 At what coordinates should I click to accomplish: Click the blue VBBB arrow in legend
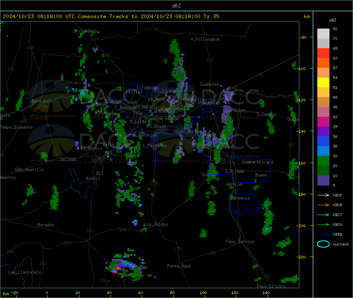(323, 234)
